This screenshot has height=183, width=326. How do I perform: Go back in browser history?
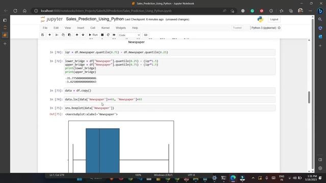click(x=6, y=11)
